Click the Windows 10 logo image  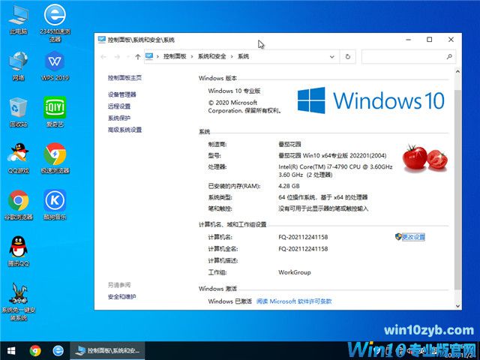click(x=370, y=100)
